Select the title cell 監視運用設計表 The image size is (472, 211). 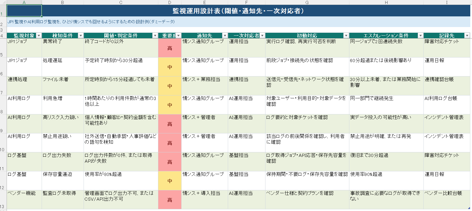[238, 11]
